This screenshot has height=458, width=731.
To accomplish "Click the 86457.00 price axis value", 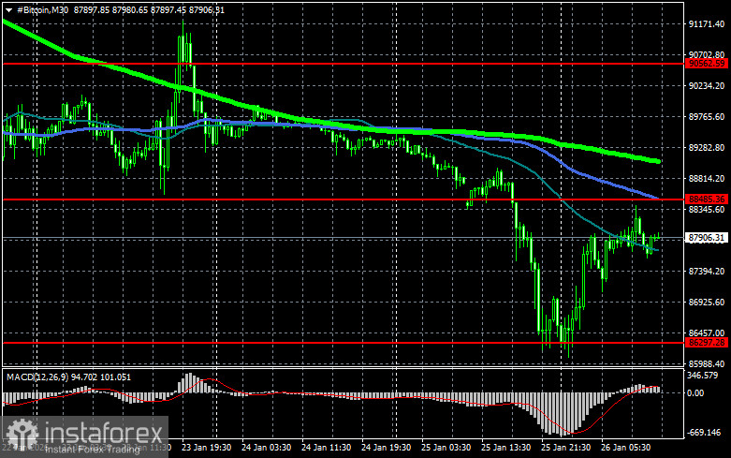I will coord(707,332).
